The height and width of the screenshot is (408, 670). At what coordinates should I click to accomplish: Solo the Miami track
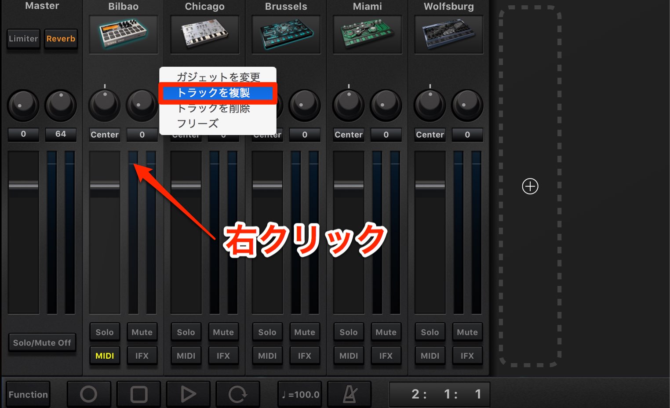349,332
